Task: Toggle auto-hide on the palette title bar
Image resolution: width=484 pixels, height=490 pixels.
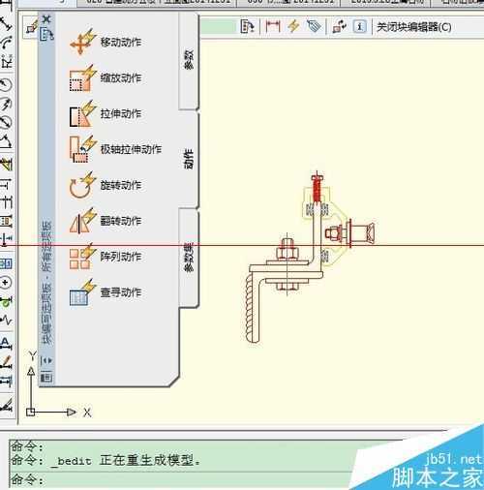Action: (x=46, y=360)
